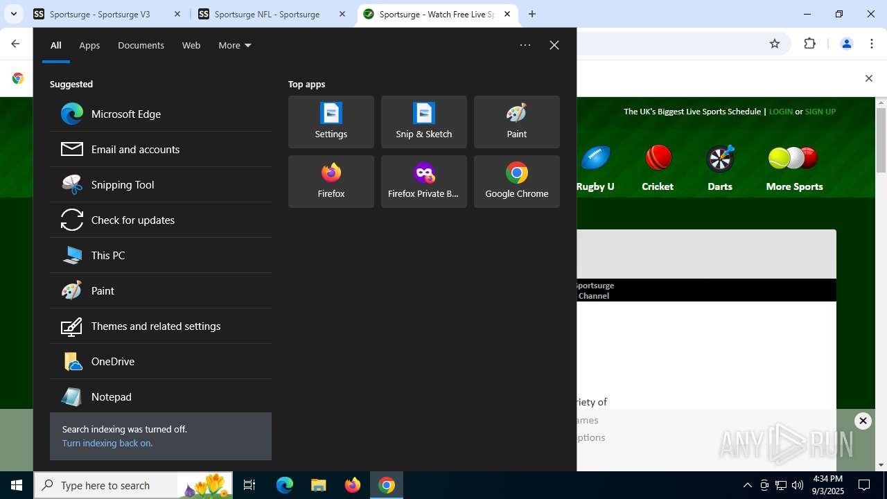Click the Rugby U sport icon
887x499 pixels.
coord(595,159)
